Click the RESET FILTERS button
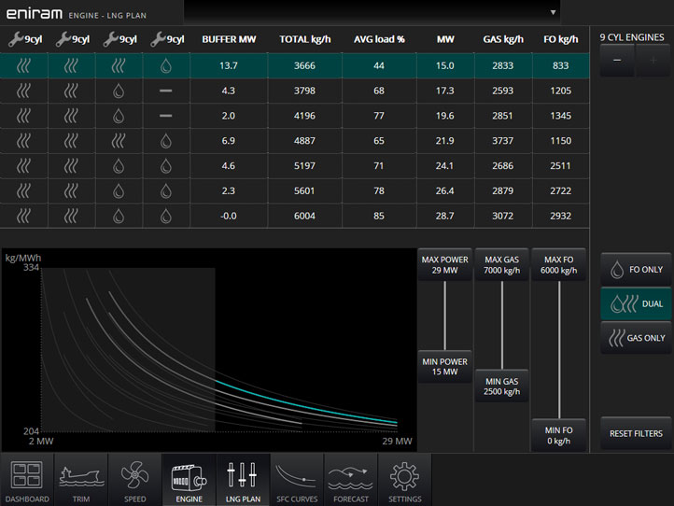Viewport: 674px width, 506px height. tap(636, 433)
